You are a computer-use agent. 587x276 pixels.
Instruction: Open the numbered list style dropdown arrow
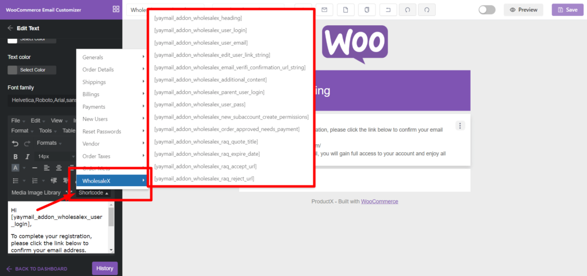(x=44, y=181)
